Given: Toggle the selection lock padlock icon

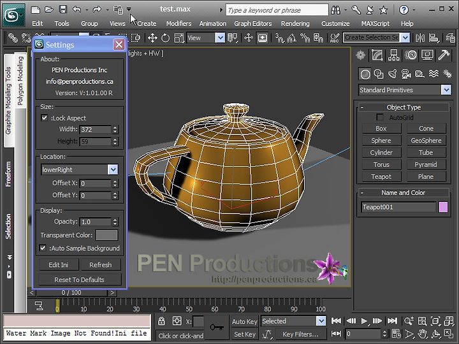Looking at the screenshot, I should point(161,321).
